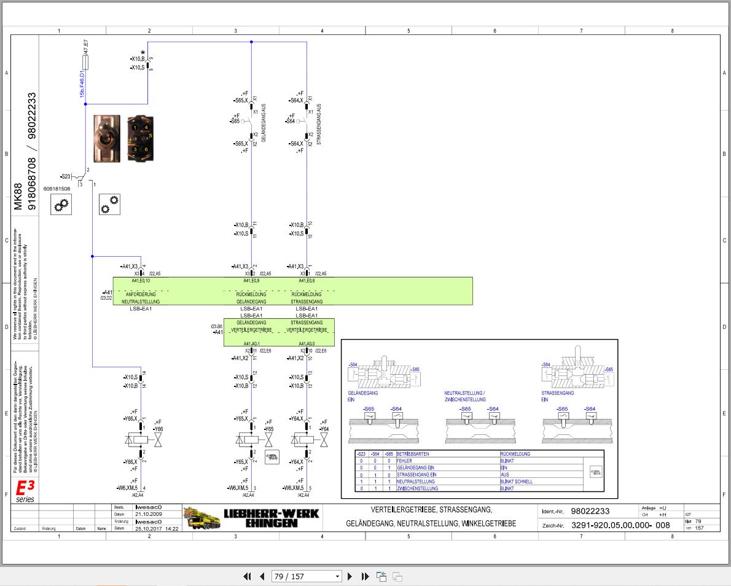
Task: Click the MK88 label on left margin
Action: click(18, 197)
